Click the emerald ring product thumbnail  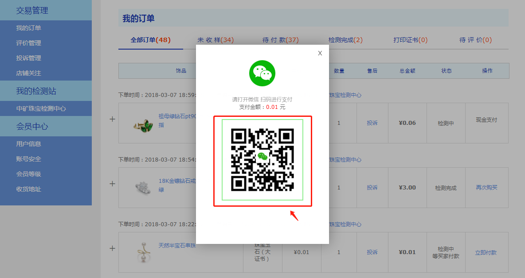pyautogui.click(x=143, y=125)
